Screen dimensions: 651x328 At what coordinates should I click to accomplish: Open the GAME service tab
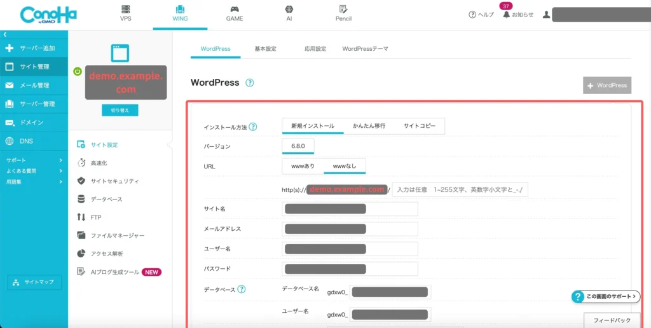click(235, 13)
